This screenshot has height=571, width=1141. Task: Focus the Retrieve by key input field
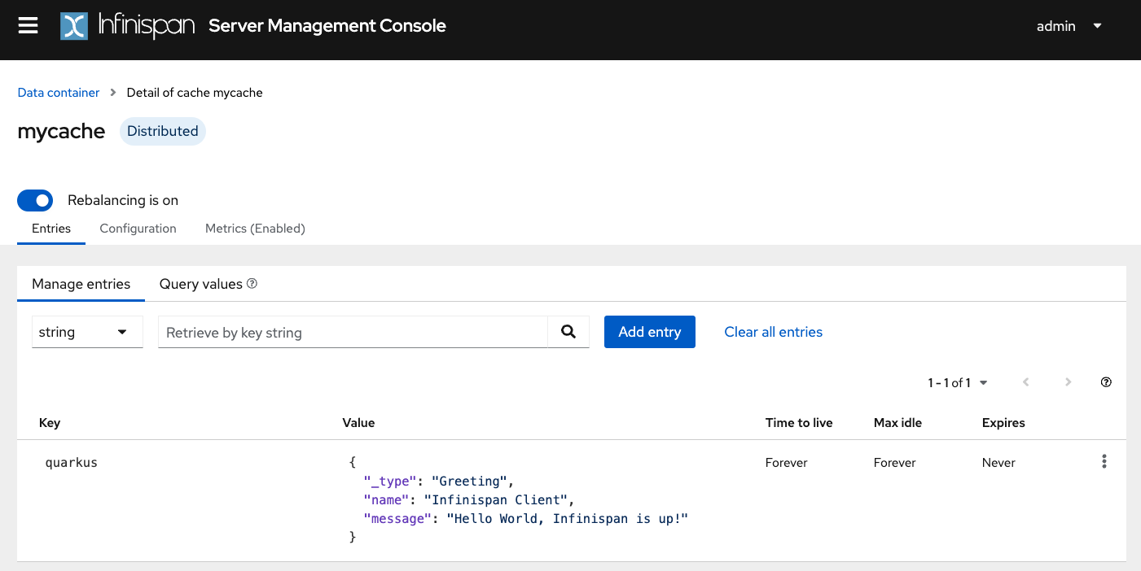[x=352, y=332]
